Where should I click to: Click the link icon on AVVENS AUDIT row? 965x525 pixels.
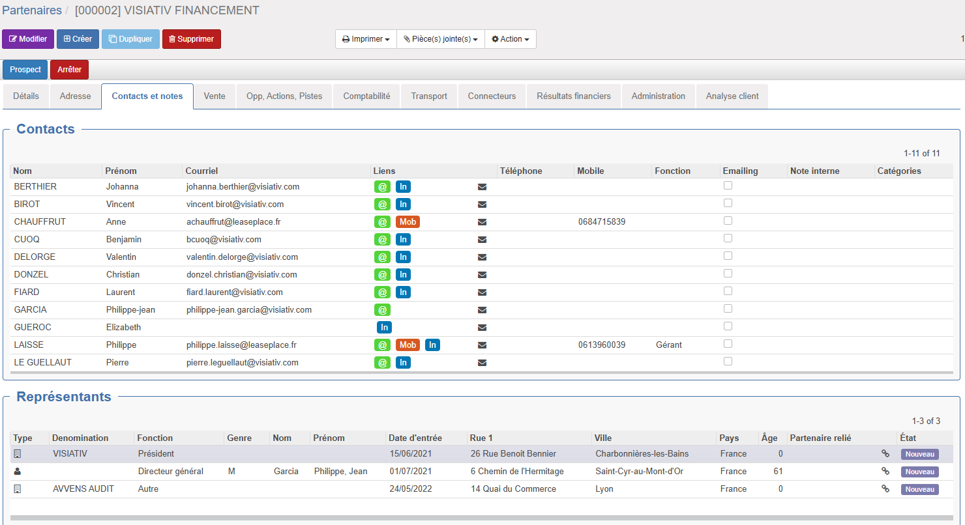coord(885,489)
